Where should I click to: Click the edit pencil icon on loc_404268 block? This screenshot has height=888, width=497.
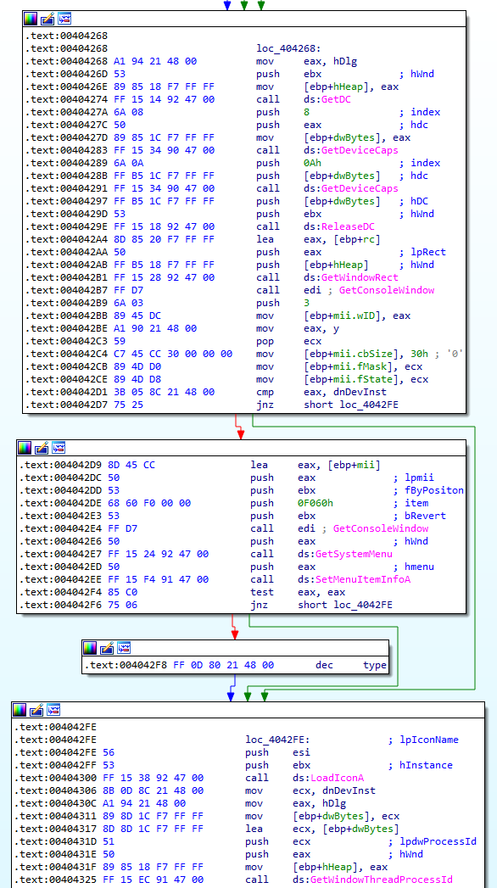[x=47, y=19]
